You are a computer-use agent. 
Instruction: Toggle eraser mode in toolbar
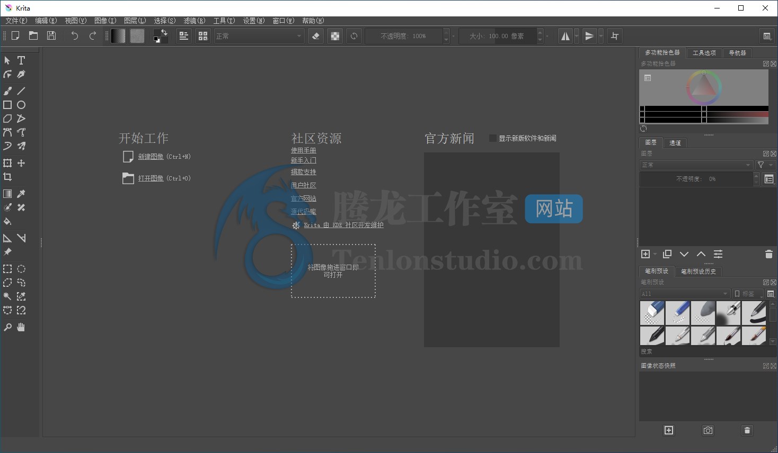[316, 36]
